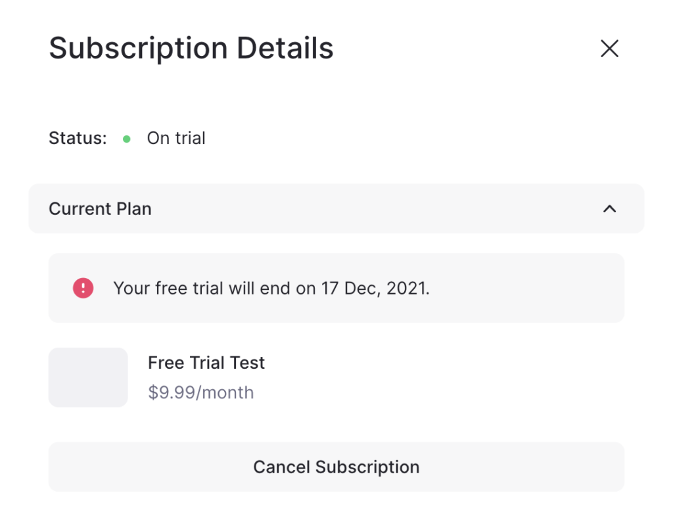The height and width of the screenshot is (514, 673).
Task: Click the free trial end notice text
Action: tap(271, 288)
